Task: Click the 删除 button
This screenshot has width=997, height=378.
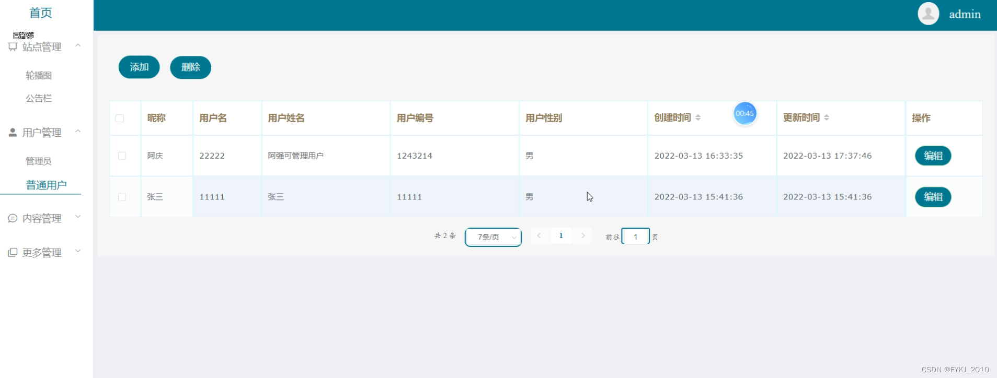Action: point(190,67)
